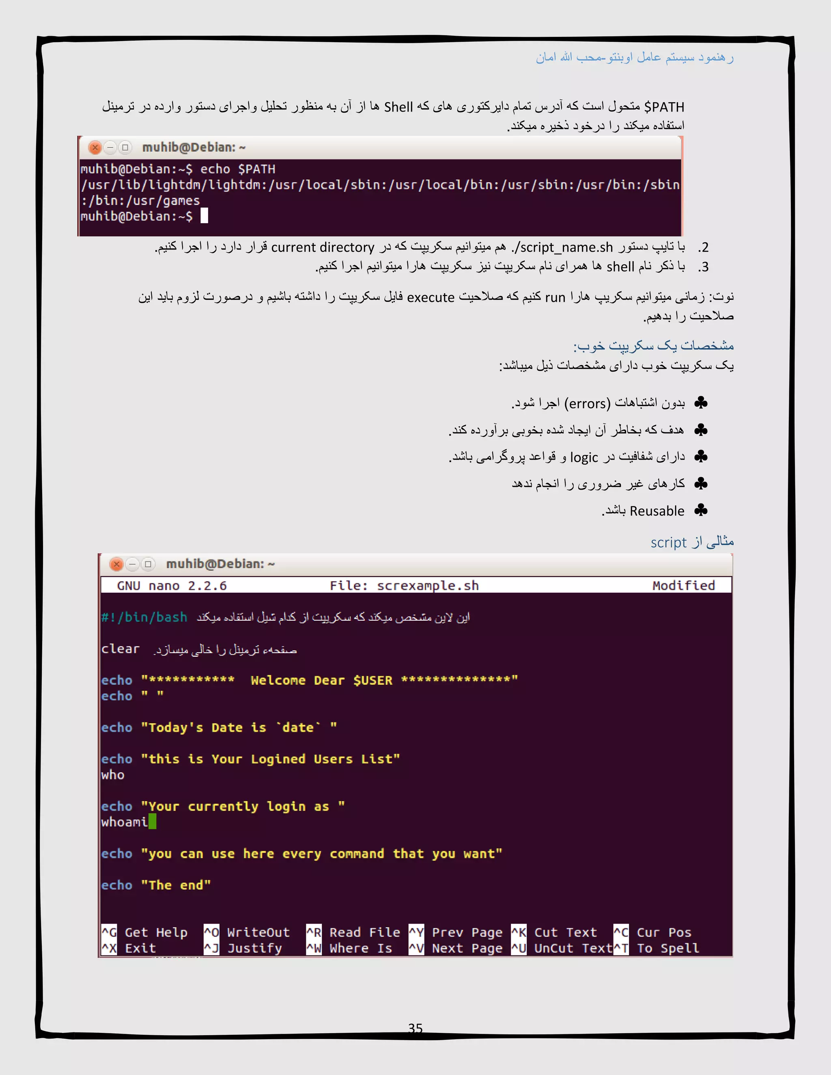This screenshot has width=831, height=1075.
Task: Click the 'this is Your Logined Users List' line
Action: click(x=251, y=759)
